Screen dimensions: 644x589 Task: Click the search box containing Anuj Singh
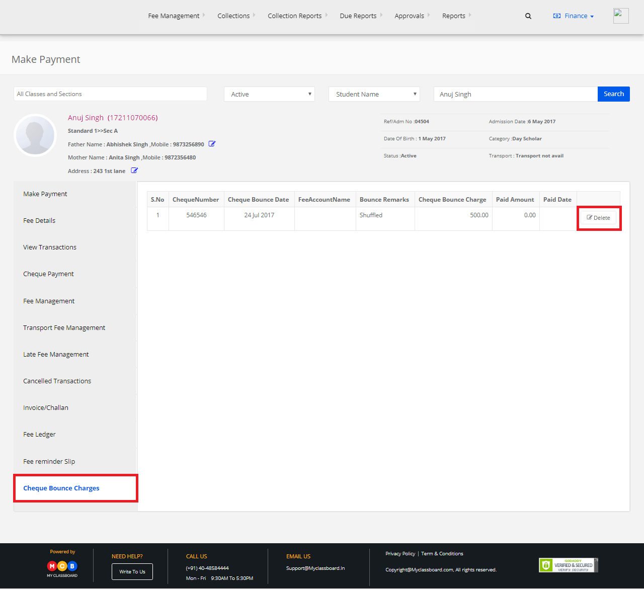(516, 94)
